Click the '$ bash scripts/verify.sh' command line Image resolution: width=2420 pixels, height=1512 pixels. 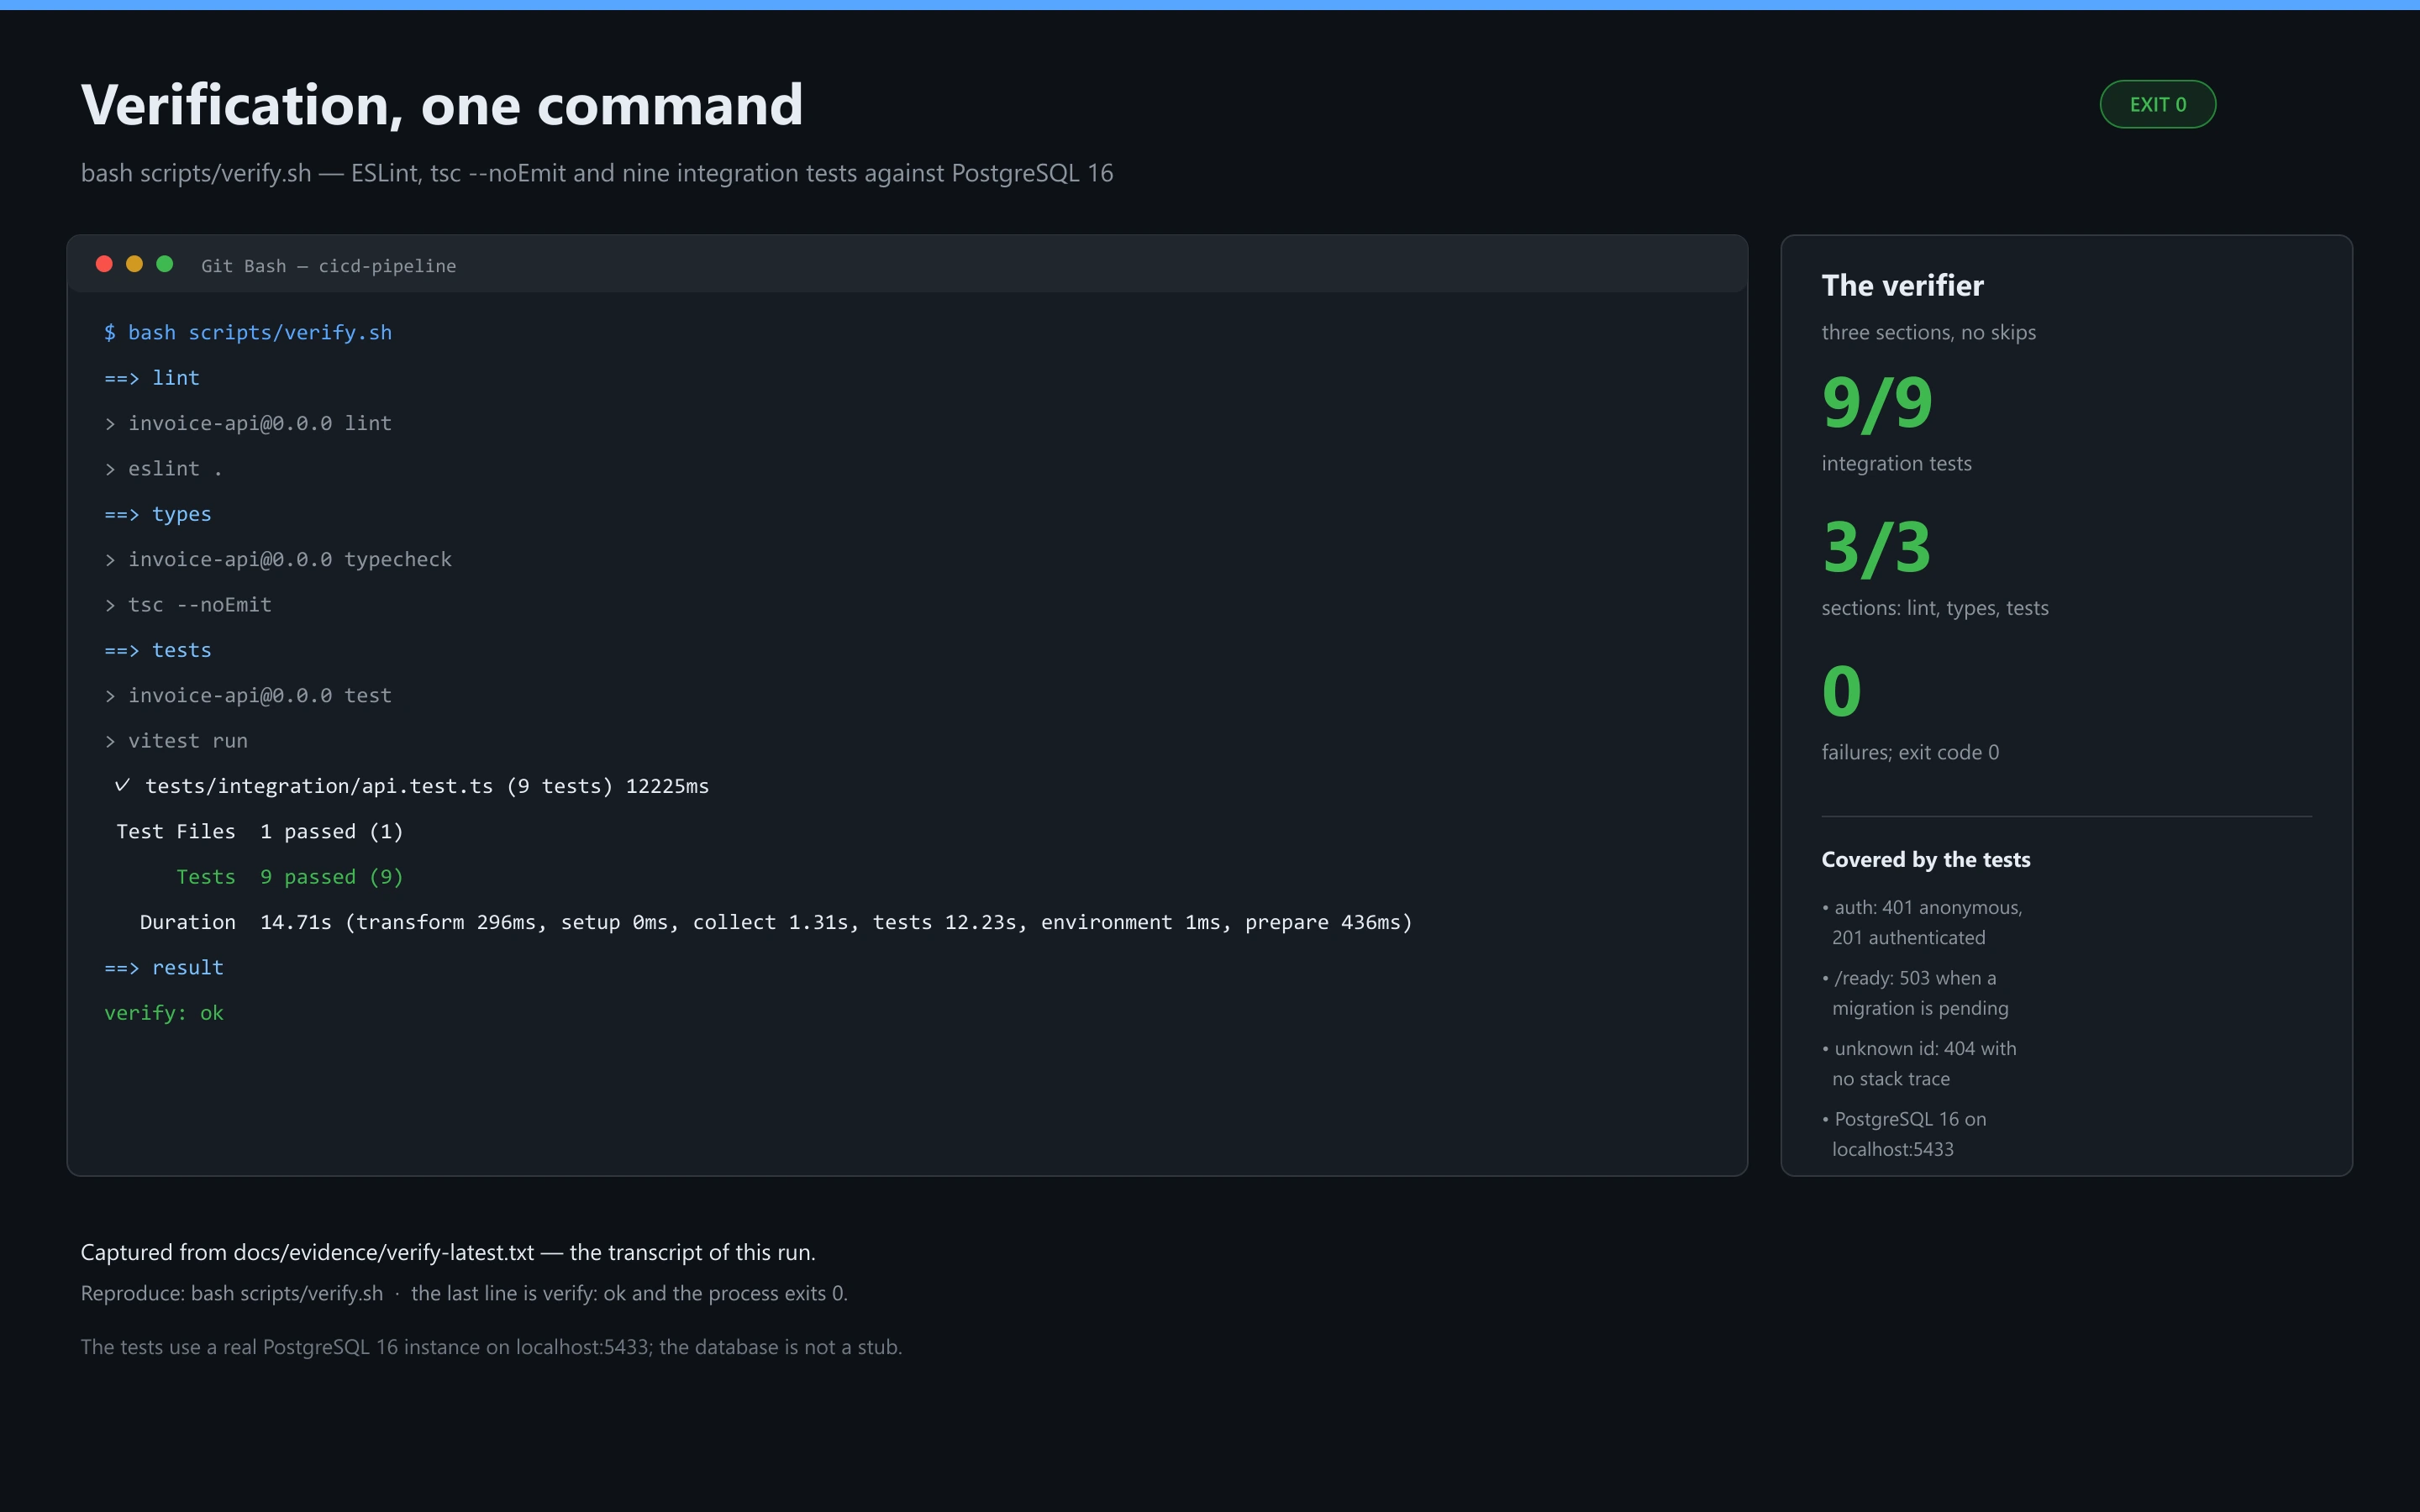pyautogui.click(x=248, y=333)
